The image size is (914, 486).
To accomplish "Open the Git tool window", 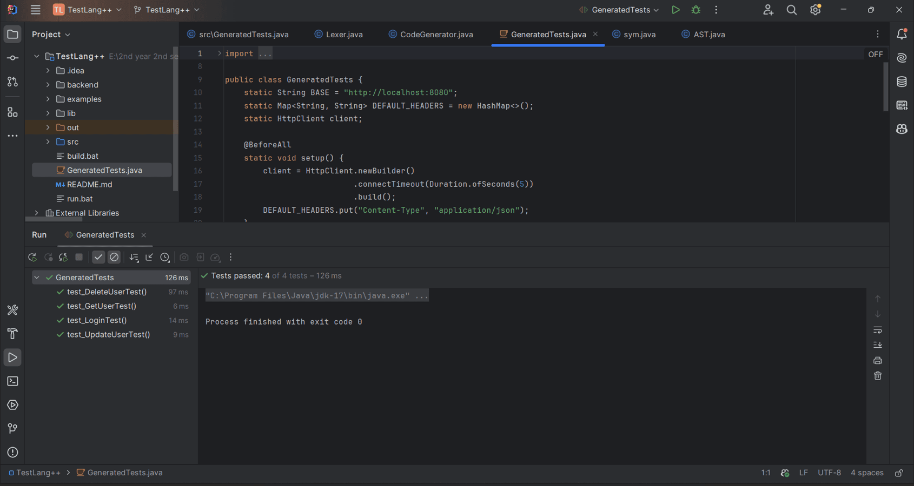I will 12,429.
